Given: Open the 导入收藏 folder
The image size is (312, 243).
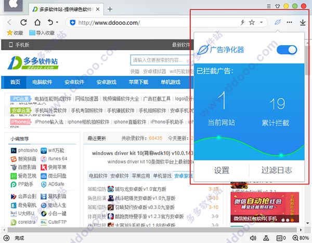Looking at the screenshot, I should coord(42,33).
